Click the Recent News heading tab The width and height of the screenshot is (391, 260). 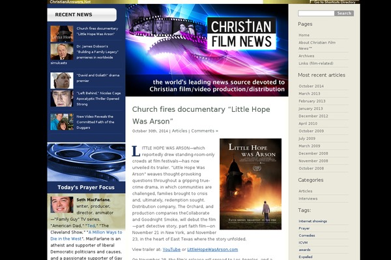tap(82, 15)
